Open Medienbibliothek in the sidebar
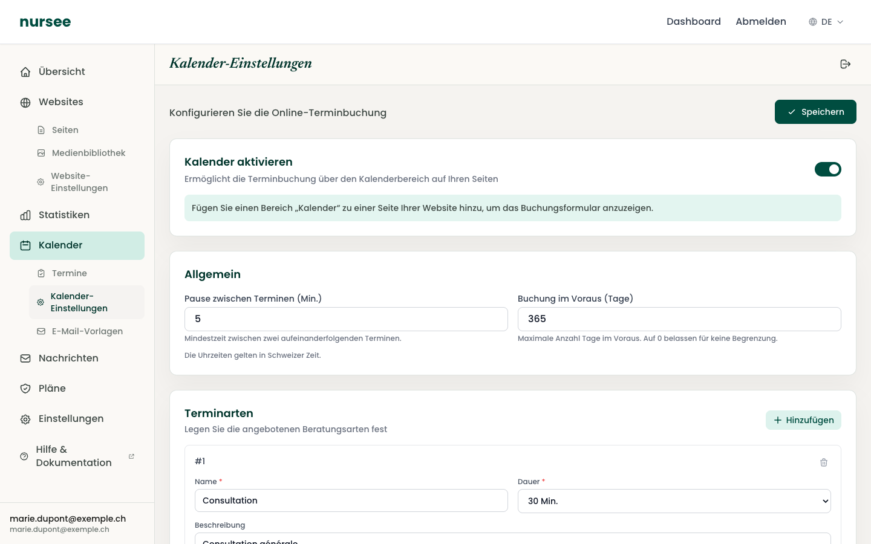This screenshot has width=871, height=544. 86,153
